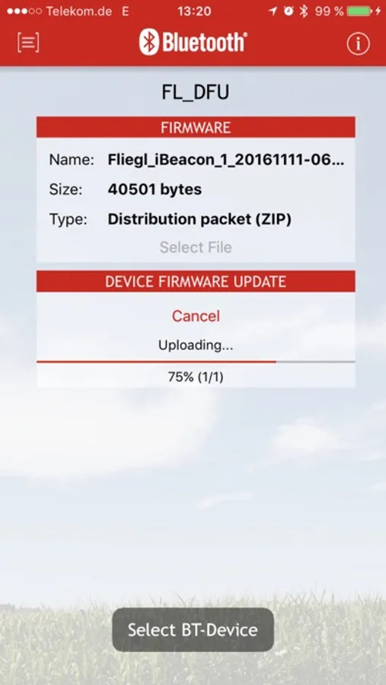
Task: Open the menu list icon
Action: [28, 43]
